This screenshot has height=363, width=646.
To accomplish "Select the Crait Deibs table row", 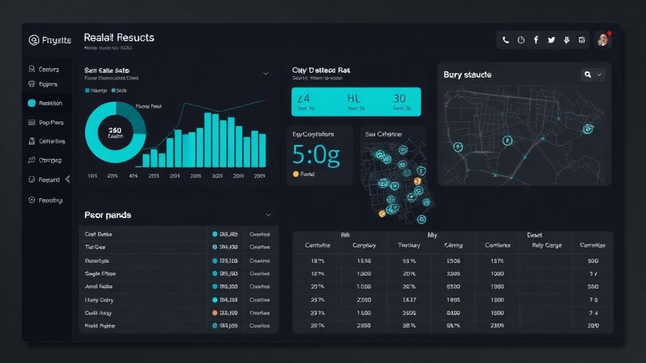I will tap(179, 234).
